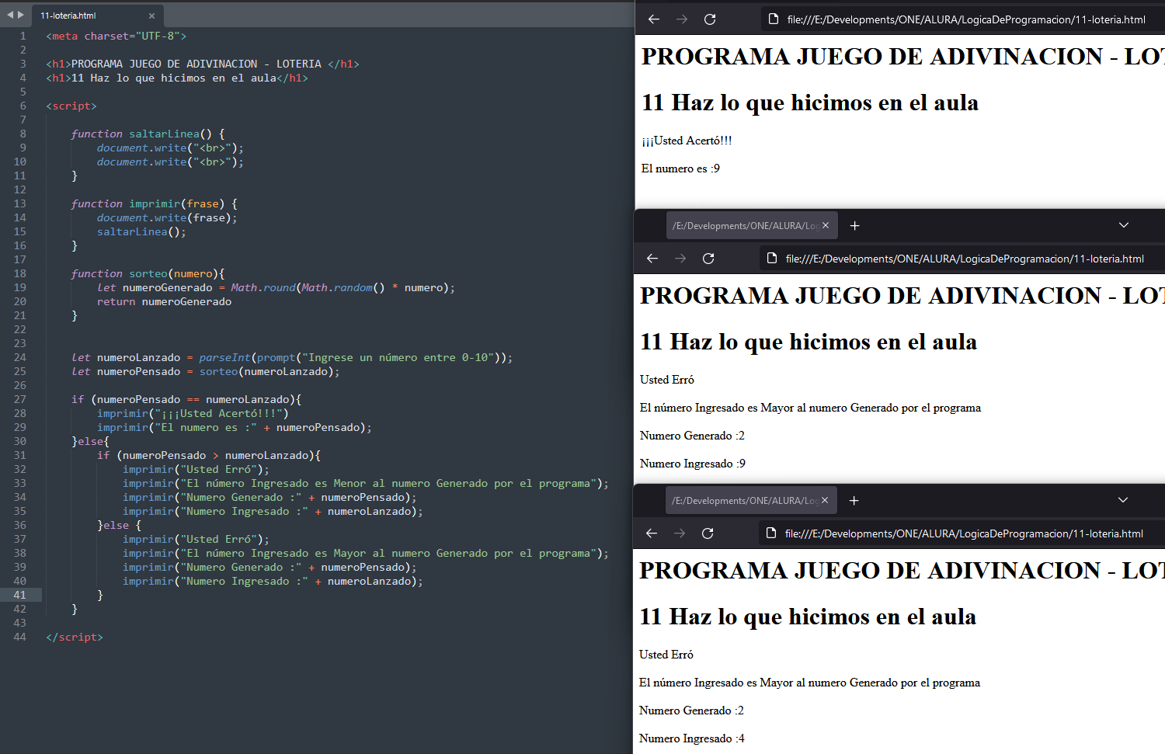Click the let numeroPensado = sorteo(numeroLanzado) line
The height and width of the screenshot is (754, 1165).
[205, 371]
